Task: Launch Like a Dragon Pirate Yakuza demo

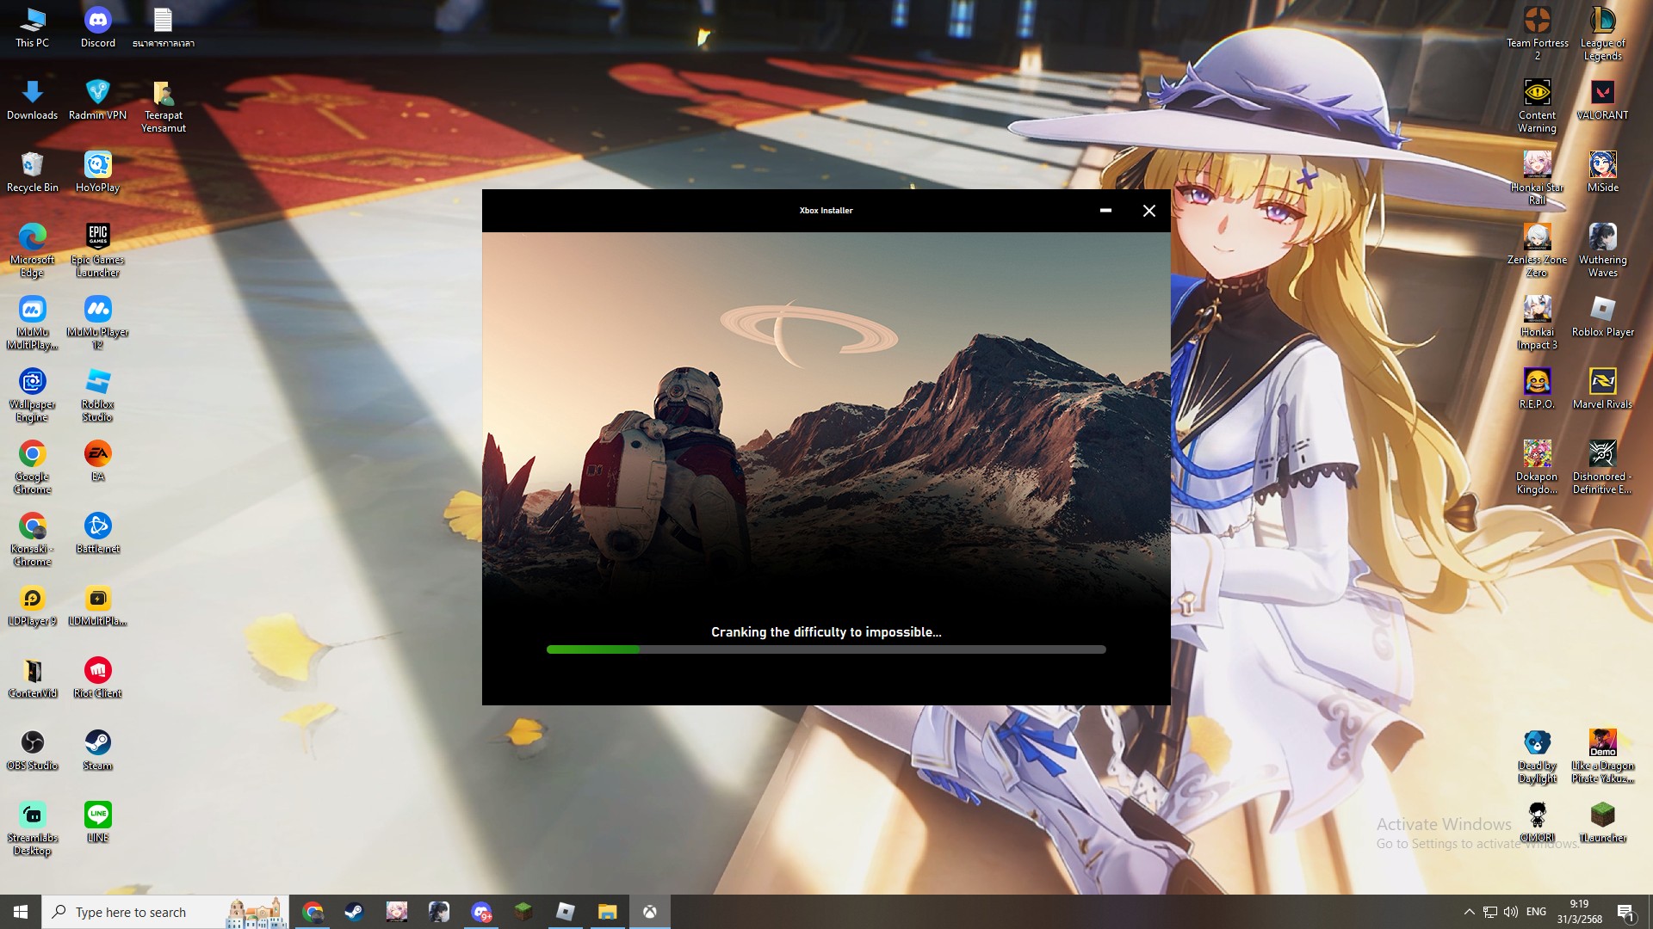Action: coord(1602,756)
